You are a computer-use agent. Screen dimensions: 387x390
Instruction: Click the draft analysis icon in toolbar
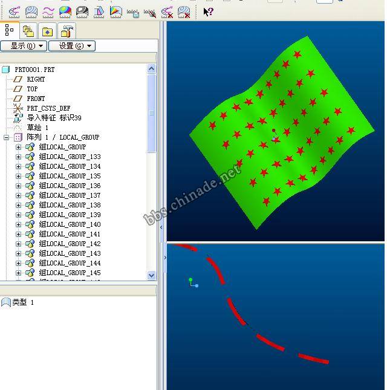[x=99, y=11]
